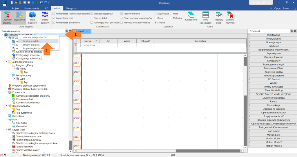Expand the Podstawowe toolbox group

coord(250,35)
